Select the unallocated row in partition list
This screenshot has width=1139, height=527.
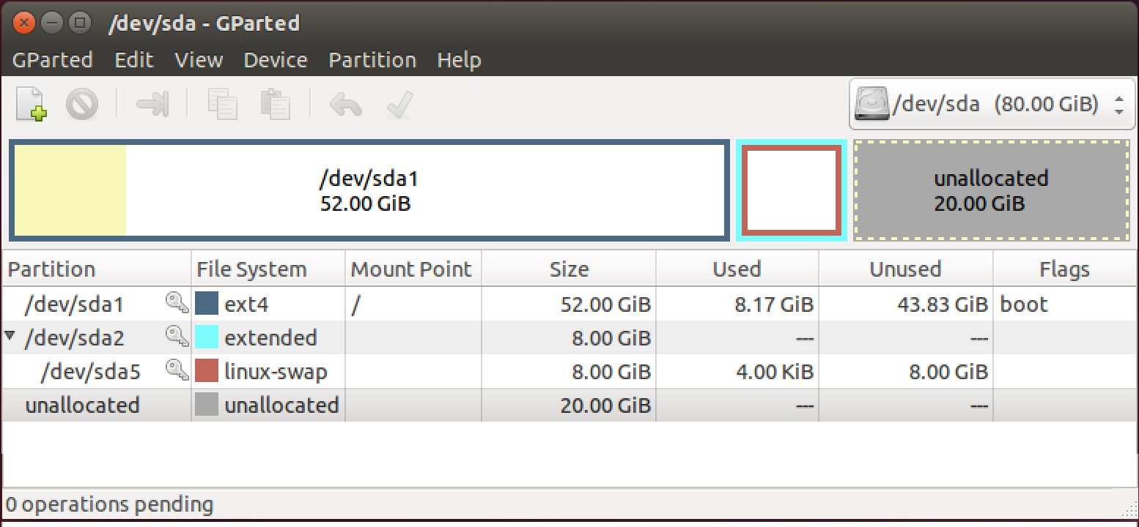tap(569, 405)
